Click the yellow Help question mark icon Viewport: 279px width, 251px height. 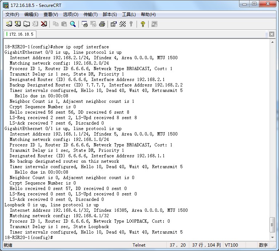point(143,24)
